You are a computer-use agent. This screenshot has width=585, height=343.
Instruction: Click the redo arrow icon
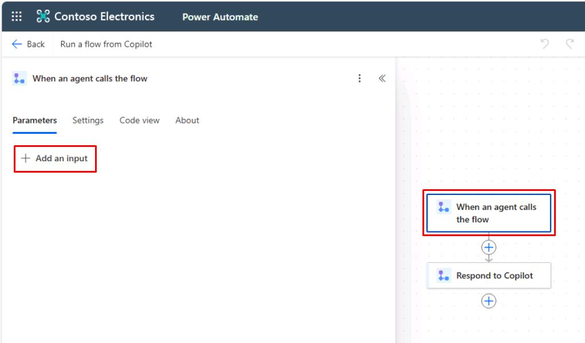570,44
